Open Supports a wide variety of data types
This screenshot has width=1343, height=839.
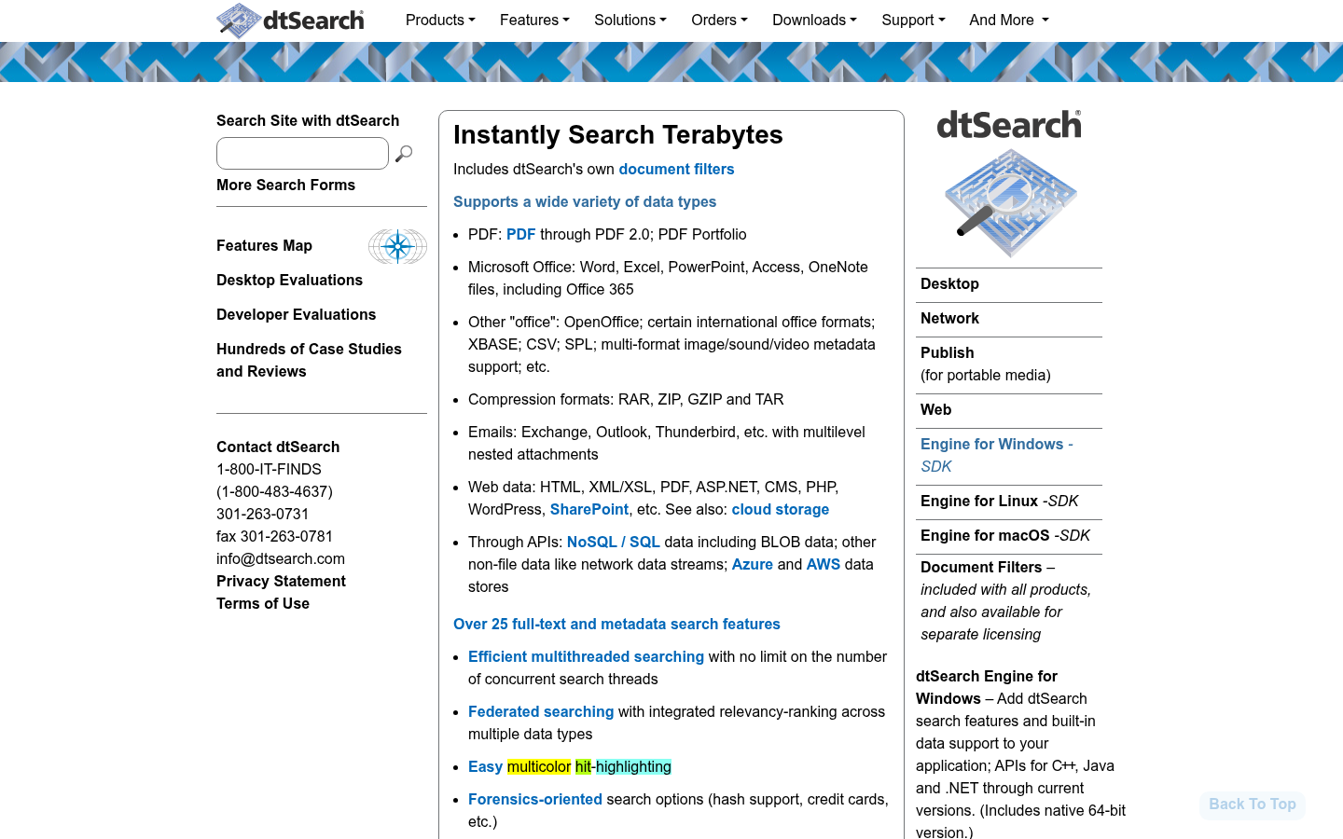585,201
